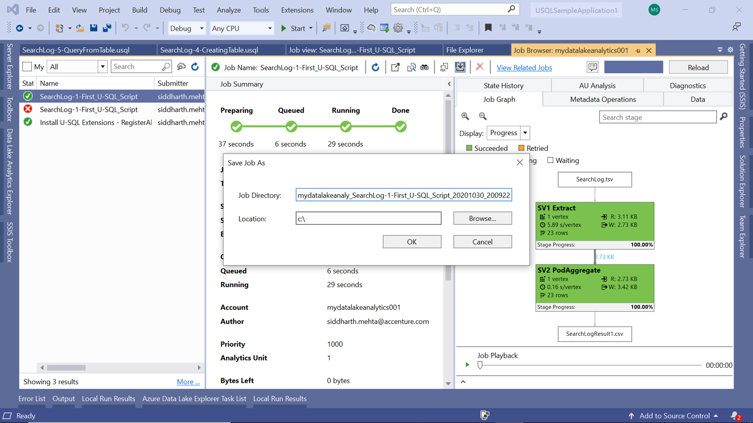Open View Related Jobs link
753x423 pixels.
click(x=524, y=68)
